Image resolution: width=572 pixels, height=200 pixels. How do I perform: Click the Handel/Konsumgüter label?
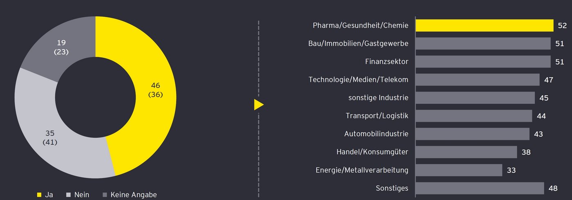372,152
